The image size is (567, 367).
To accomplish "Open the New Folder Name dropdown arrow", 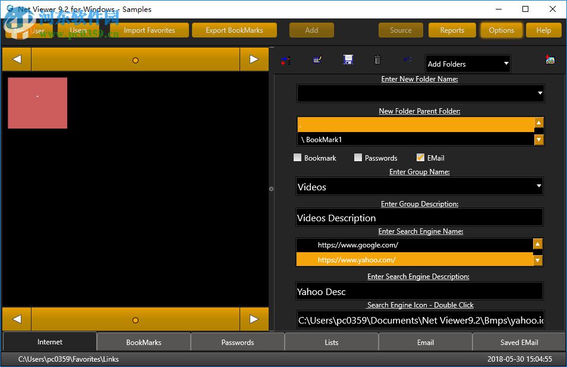I will coord(540,93).
